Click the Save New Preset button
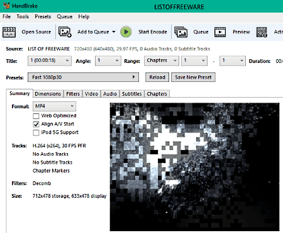This screenshot has height=233, width=283. (193, 77)
